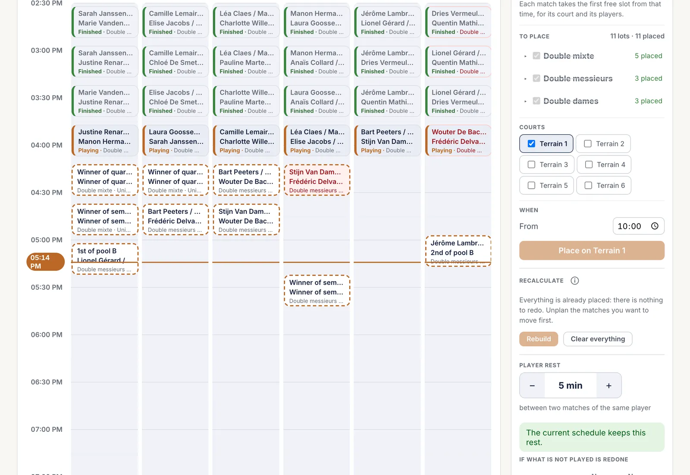This screenshot has height=475, width=690.
Task: Decrease player rest with minus button
Action: tap(532, 385)
